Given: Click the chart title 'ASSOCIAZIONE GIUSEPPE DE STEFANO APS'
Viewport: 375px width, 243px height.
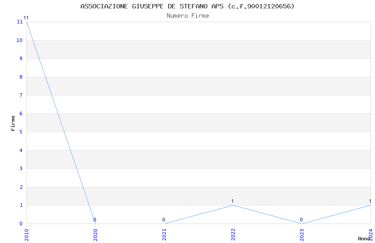Looking at the screenshot, I should click(152, 6).
